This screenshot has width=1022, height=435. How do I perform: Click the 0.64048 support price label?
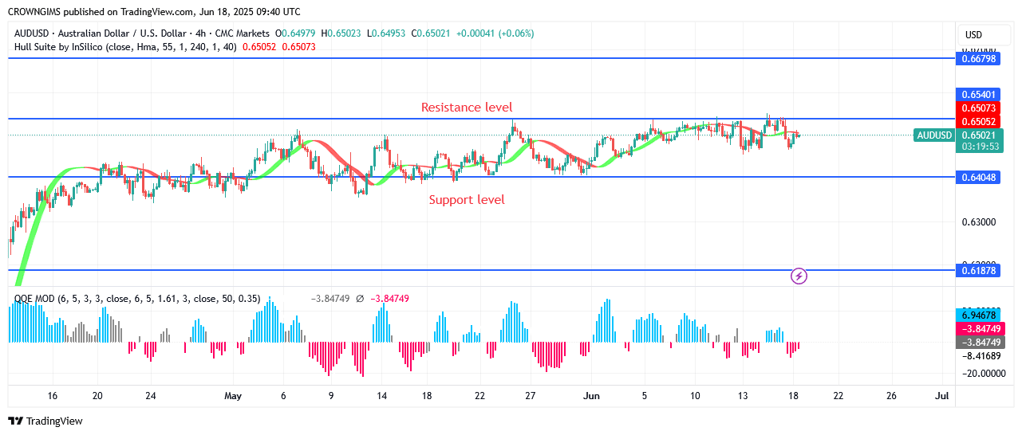(x=979, y=177)
